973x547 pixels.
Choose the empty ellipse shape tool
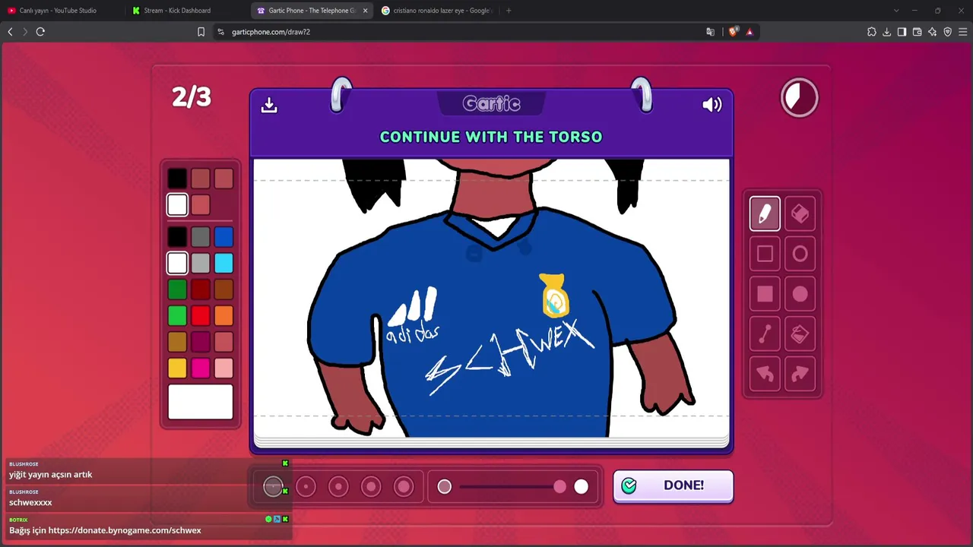click(x=800, y=254)
